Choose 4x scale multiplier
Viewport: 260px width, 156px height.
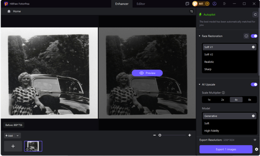coord(236,100)
